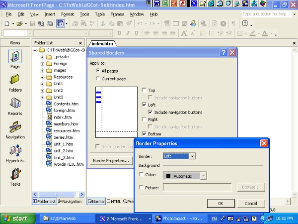Expand the Unit2 folder
This screenshot has height=224, width=298.
coord(42,91)
